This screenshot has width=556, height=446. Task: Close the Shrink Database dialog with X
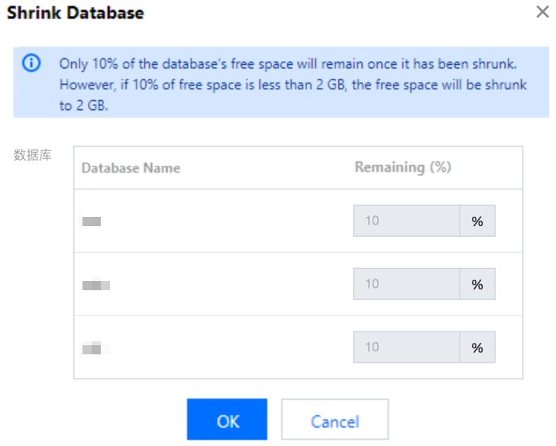pyautogui.click(x=541, y=13)
